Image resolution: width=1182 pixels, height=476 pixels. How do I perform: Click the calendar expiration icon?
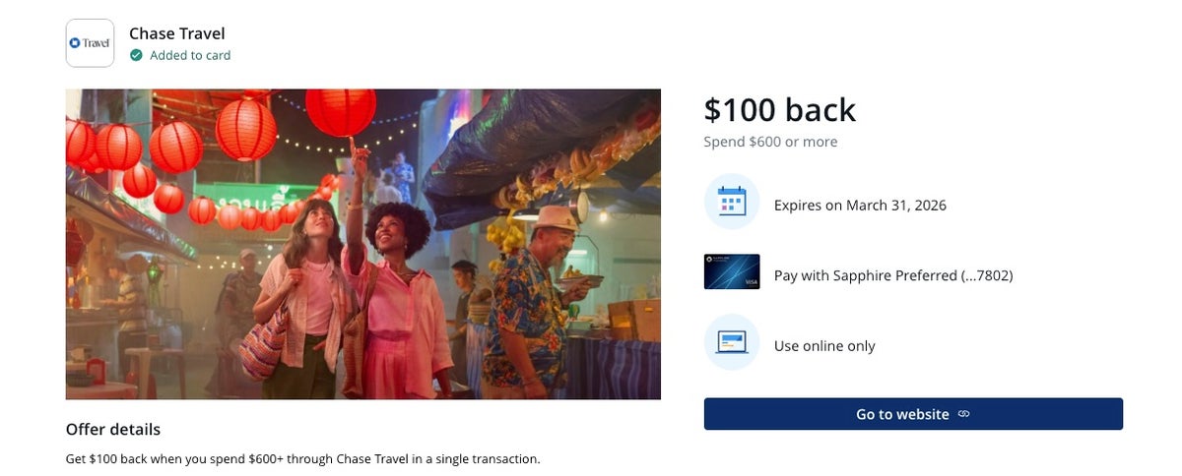(x=732, y=202)
